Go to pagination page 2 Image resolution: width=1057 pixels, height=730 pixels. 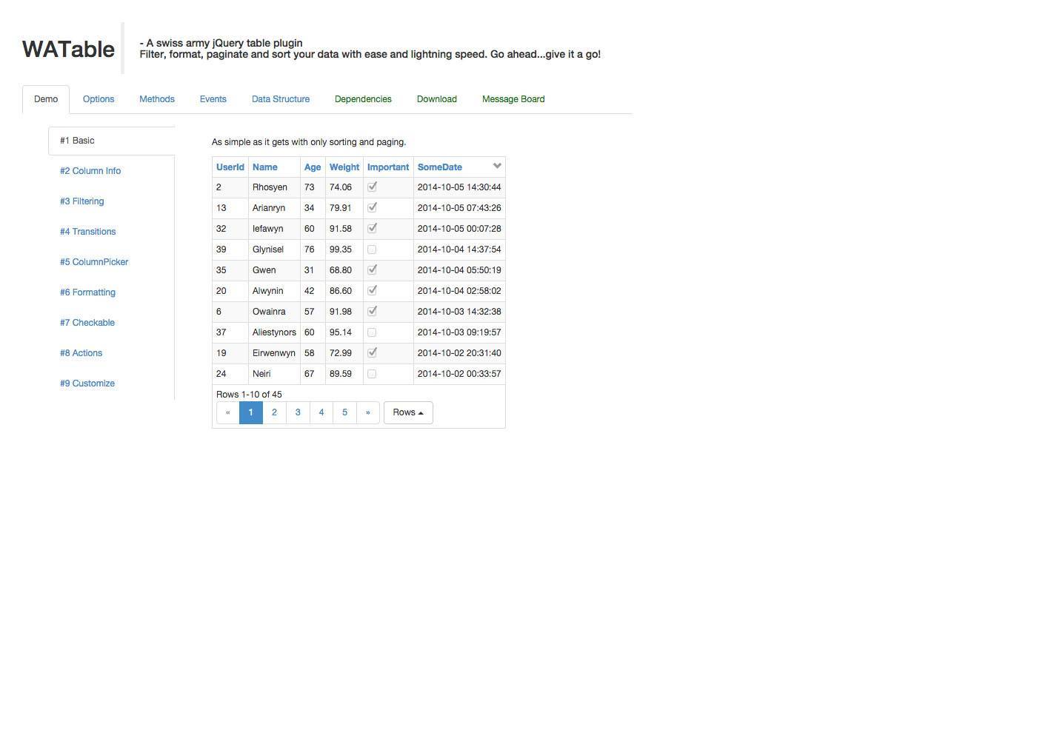pos(274,412)
